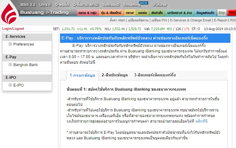236x148 pixels.
Task: Select the บทวิเคราะห์ & ข่าว tab
Action: [x=179, y=13]
